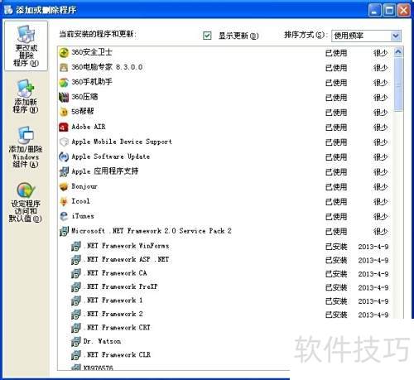Select .NET Framework CA update text
This screenshot has width=414, height=380.
[115, 273]
